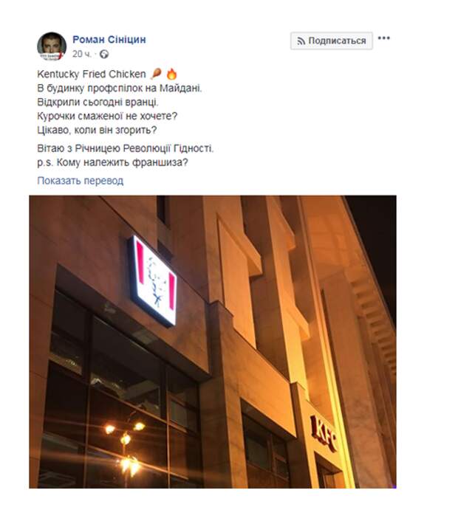Click the line В будинку профспілок на Майдані
The height and width of the screenshot is (507, 458).
120,88
